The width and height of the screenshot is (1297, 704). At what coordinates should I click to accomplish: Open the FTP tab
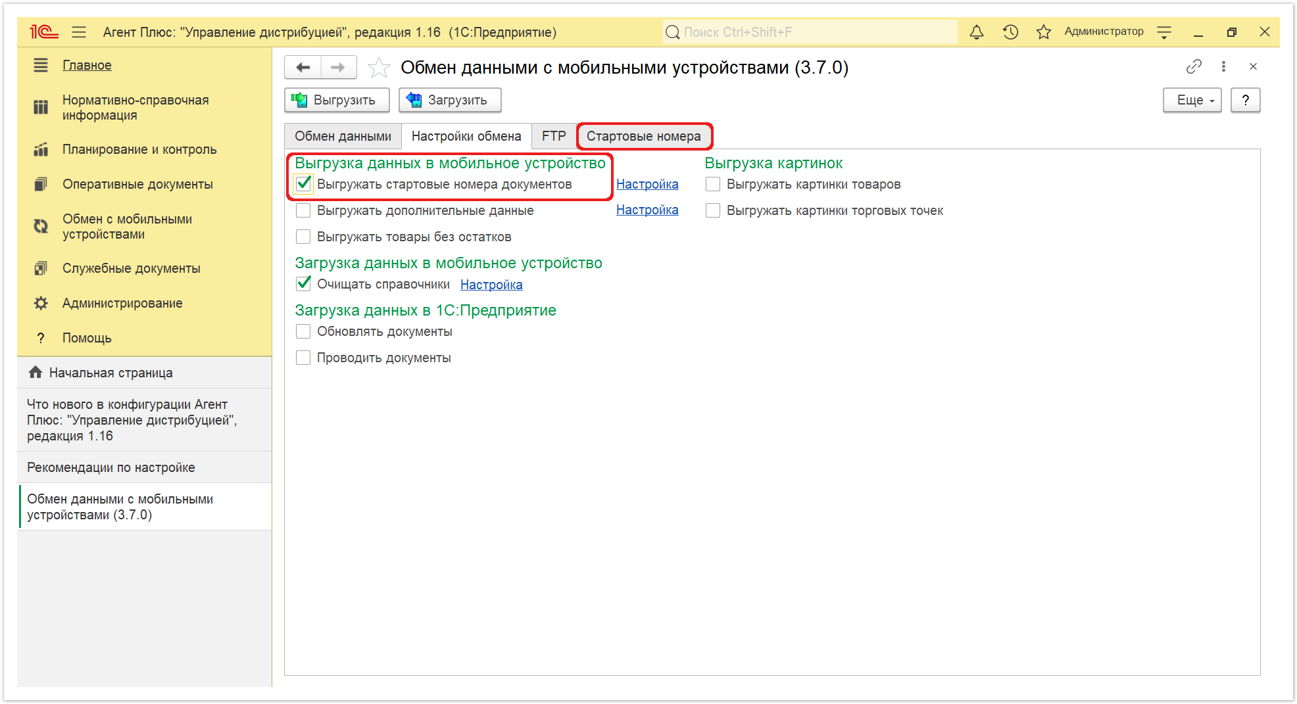click(x=554, y=136)
